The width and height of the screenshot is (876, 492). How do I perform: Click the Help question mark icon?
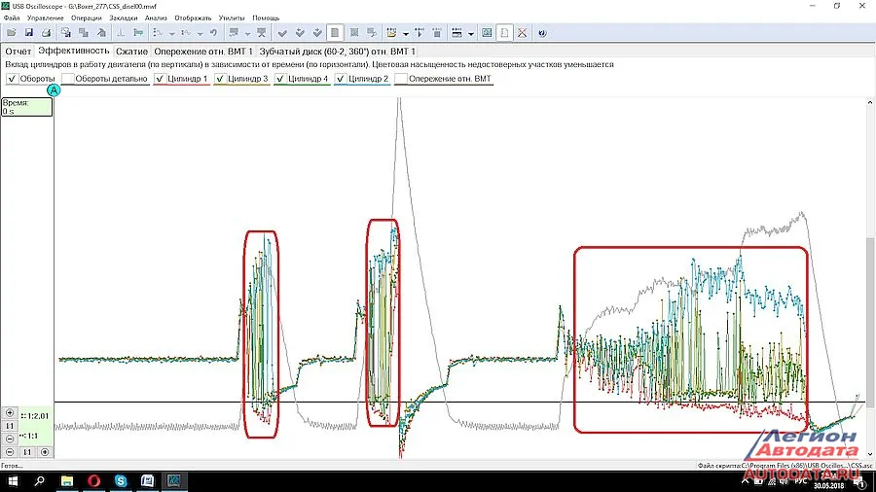coord(542,32)
